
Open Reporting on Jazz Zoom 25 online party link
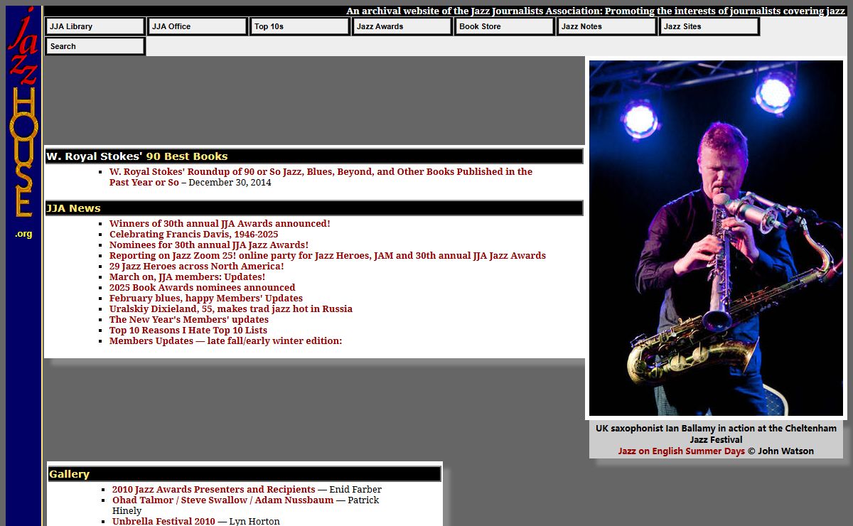point(328,255)
